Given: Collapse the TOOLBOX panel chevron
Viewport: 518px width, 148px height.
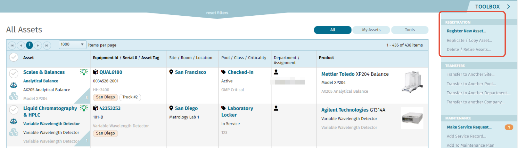Looking at the screenshot, I should click(508, 6).
